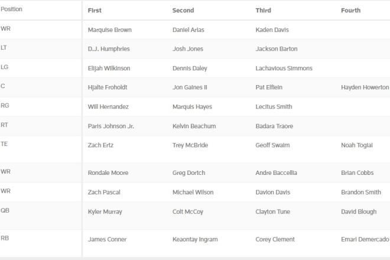Open Hjalte Froholdt at center
This screenshot has width=390, height=260.
click(x=108, y=87)
